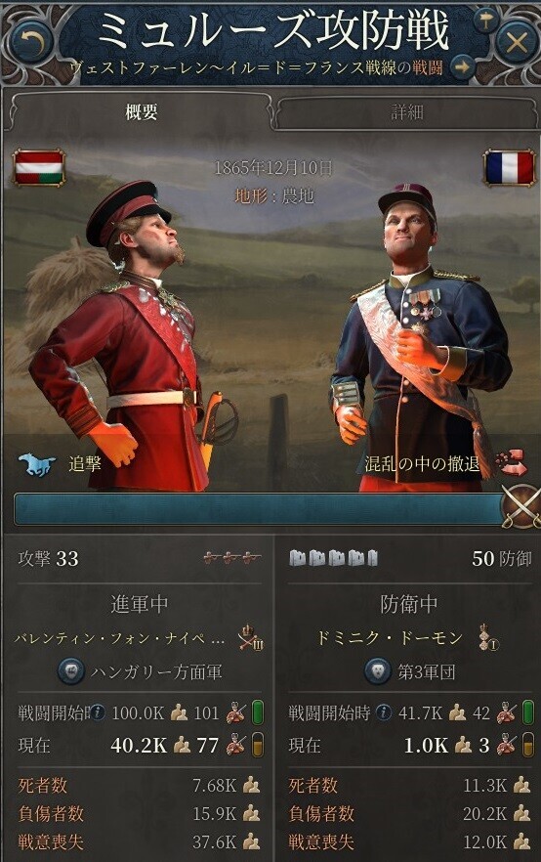Switch to the 概要 tab
This screenshot has width=541, height=862.
[142, 112]
